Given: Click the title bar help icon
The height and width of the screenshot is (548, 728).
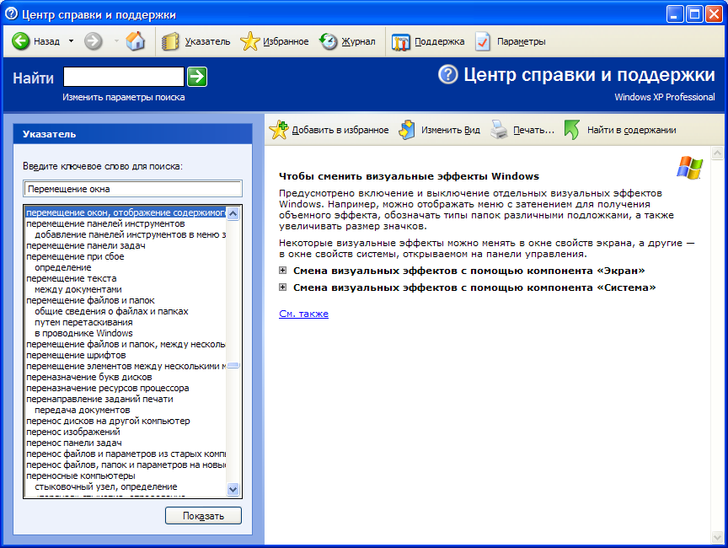Looking at the screenshot, I should tap(11, 14).
